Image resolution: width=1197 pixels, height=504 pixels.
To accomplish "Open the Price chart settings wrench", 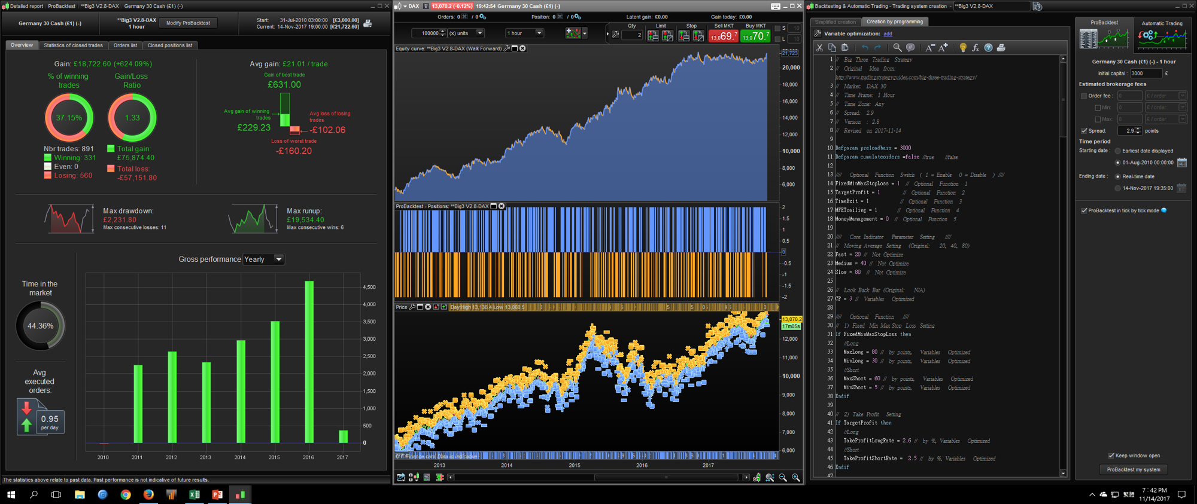I will click(x=412, y=307).
